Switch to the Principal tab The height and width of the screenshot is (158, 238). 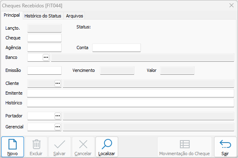[x=12, y=15]
